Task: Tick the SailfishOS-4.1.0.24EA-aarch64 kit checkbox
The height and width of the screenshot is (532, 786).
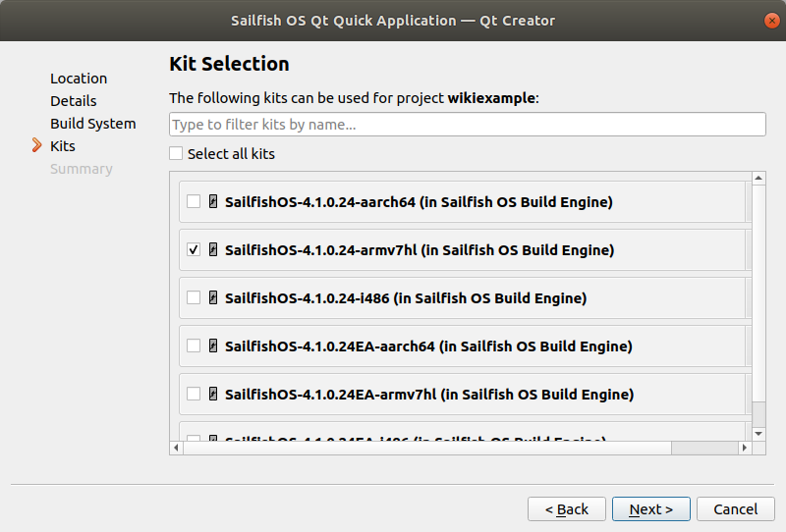Action: pos(194,346)
